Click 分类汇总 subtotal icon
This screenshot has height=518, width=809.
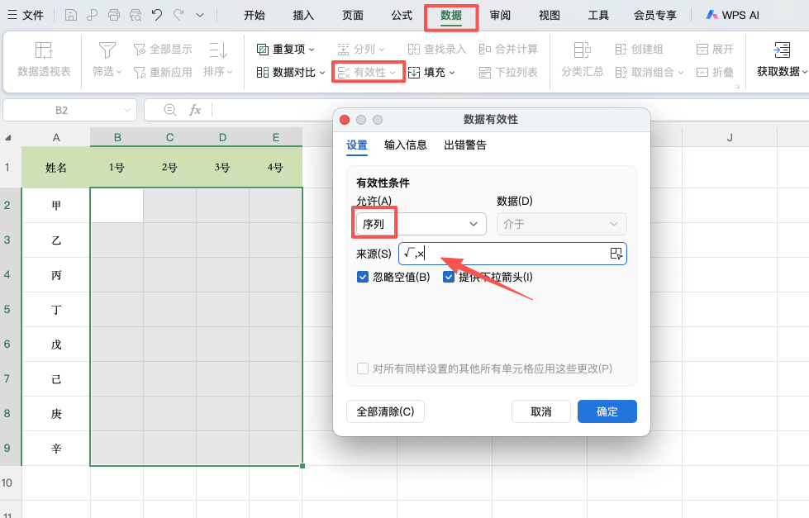tap(583, 59)
